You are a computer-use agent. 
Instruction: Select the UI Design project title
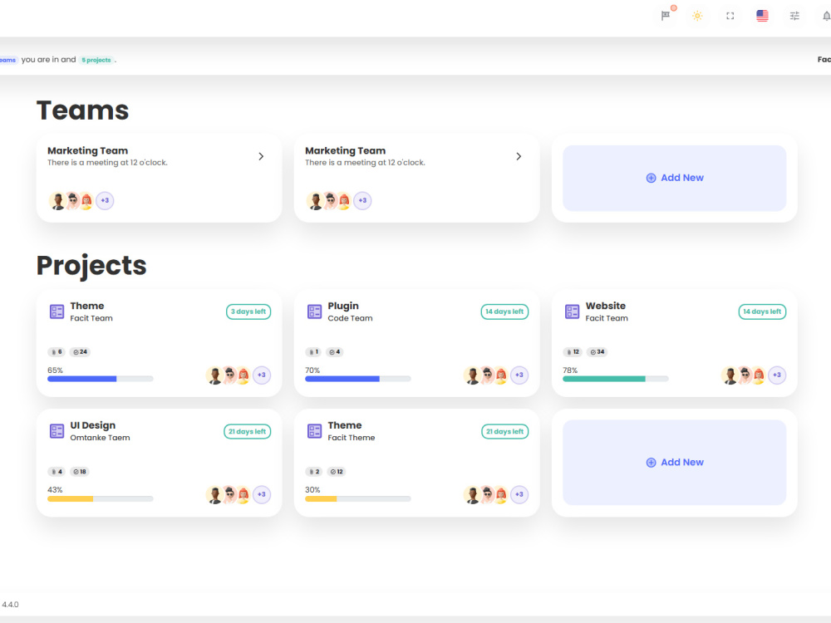(93, 425)
